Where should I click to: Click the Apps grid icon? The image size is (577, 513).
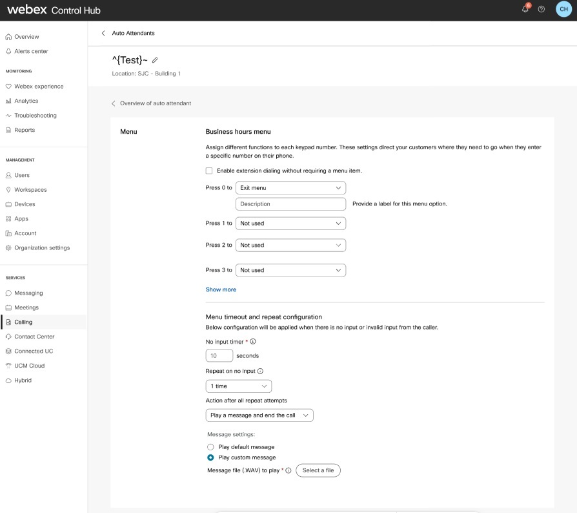[x=8, y=219]
